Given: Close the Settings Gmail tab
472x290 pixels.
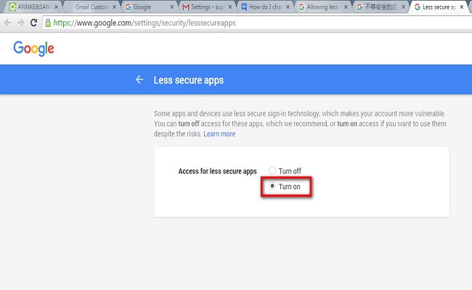Looking at the screenshot, I should (230, 7).
